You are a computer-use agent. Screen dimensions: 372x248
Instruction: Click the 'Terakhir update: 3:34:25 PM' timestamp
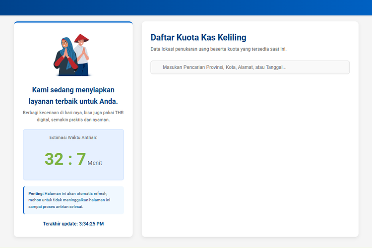[x=73, y=224]
